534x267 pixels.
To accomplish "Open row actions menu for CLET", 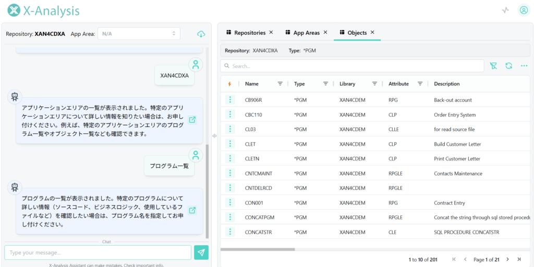I will (230, 144).
